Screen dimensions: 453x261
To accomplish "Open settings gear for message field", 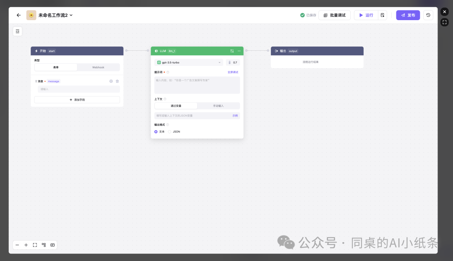I will [111, 81].
